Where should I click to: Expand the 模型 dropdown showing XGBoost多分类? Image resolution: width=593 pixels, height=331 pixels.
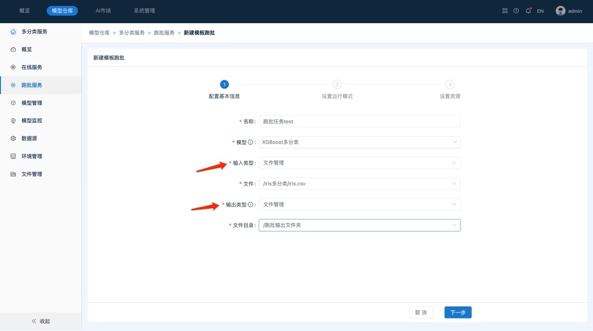pyautogui.click(x=360, y=142)
